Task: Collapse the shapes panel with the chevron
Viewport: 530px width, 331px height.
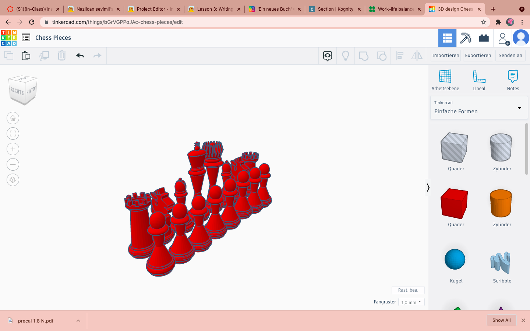Action: click(x=428, y=188)
